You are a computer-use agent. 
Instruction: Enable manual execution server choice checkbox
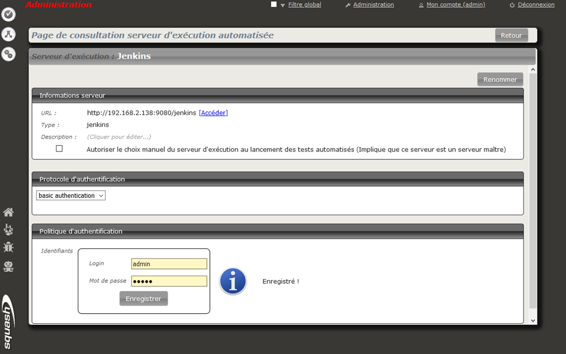coord(59,148)
